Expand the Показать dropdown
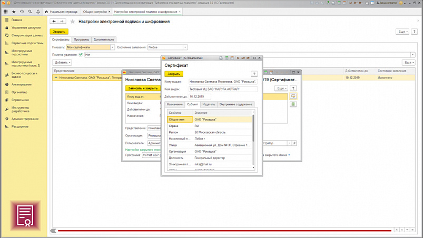The width and height of the screenshot is (423, 238). point(112,47)
